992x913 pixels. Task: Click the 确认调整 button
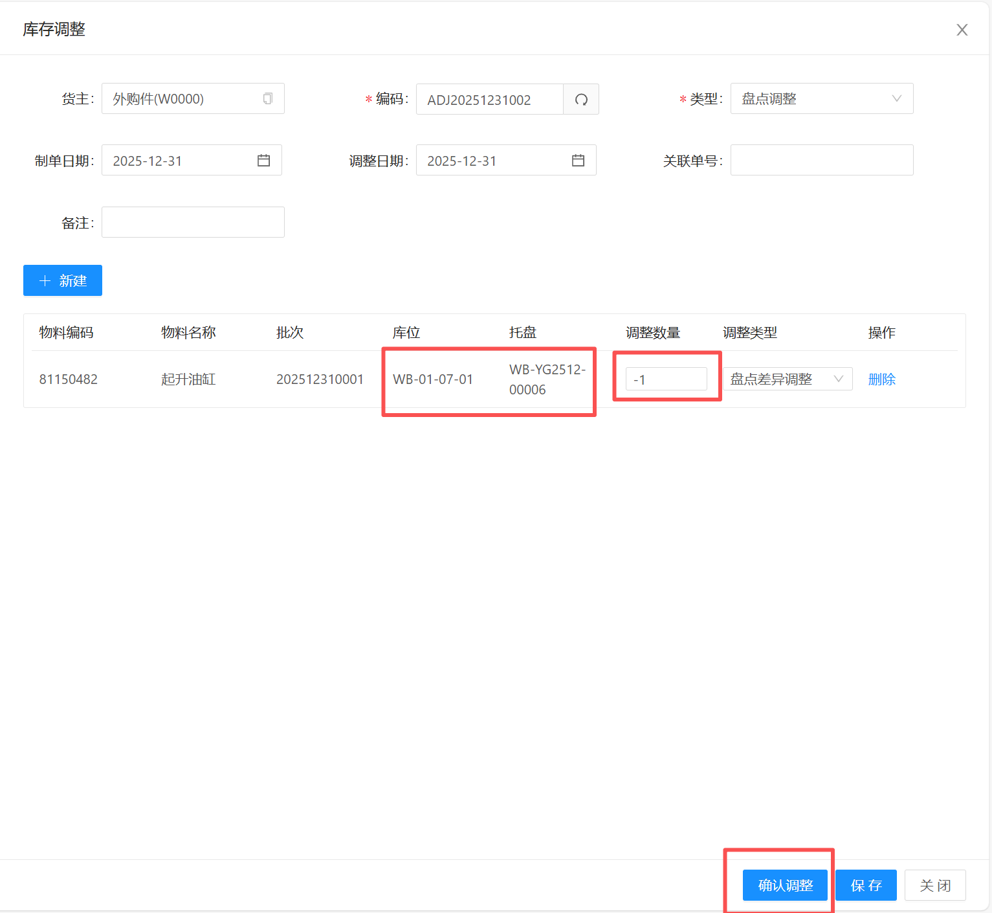(785, 885)
